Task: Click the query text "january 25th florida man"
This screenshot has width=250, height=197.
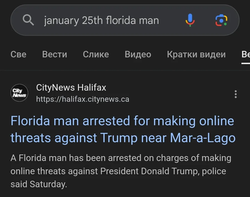Action: tap(101, 20)
